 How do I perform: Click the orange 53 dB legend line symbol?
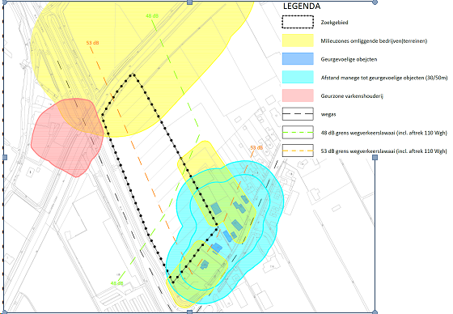[x=298, y=151]
